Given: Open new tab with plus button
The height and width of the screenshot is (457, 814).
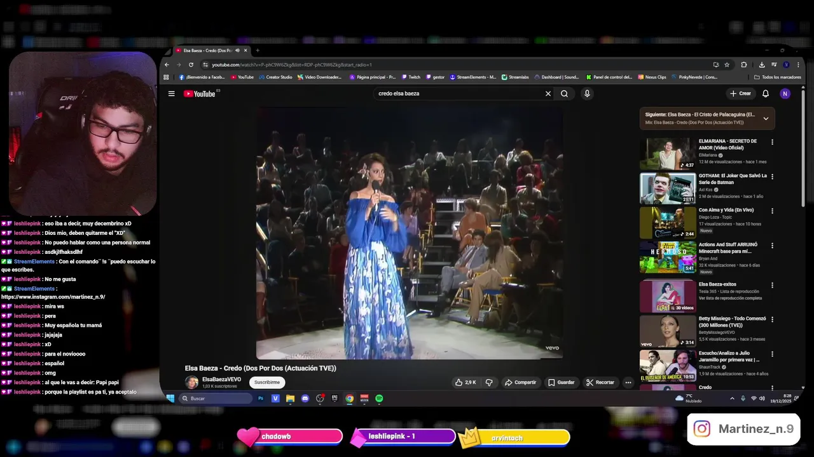Looking at the screenshot, I should (258, 51).
